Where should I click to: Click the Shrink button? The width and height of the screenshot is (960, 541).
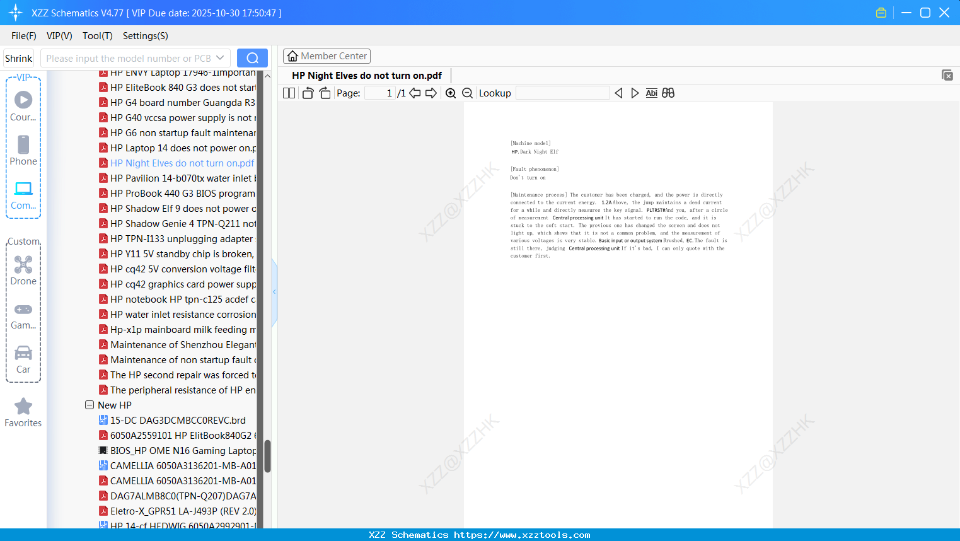pyautogui.click(x=18, y=58)
